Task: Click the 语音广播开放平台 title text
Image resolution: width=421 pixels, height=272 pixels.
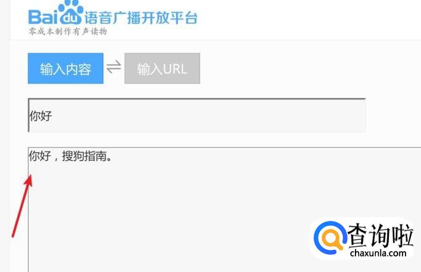Action: 141,18
